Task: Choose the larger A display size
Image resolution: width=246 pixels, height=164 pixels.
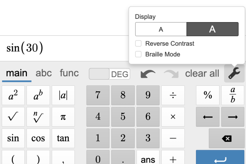Action: point(212,29)
